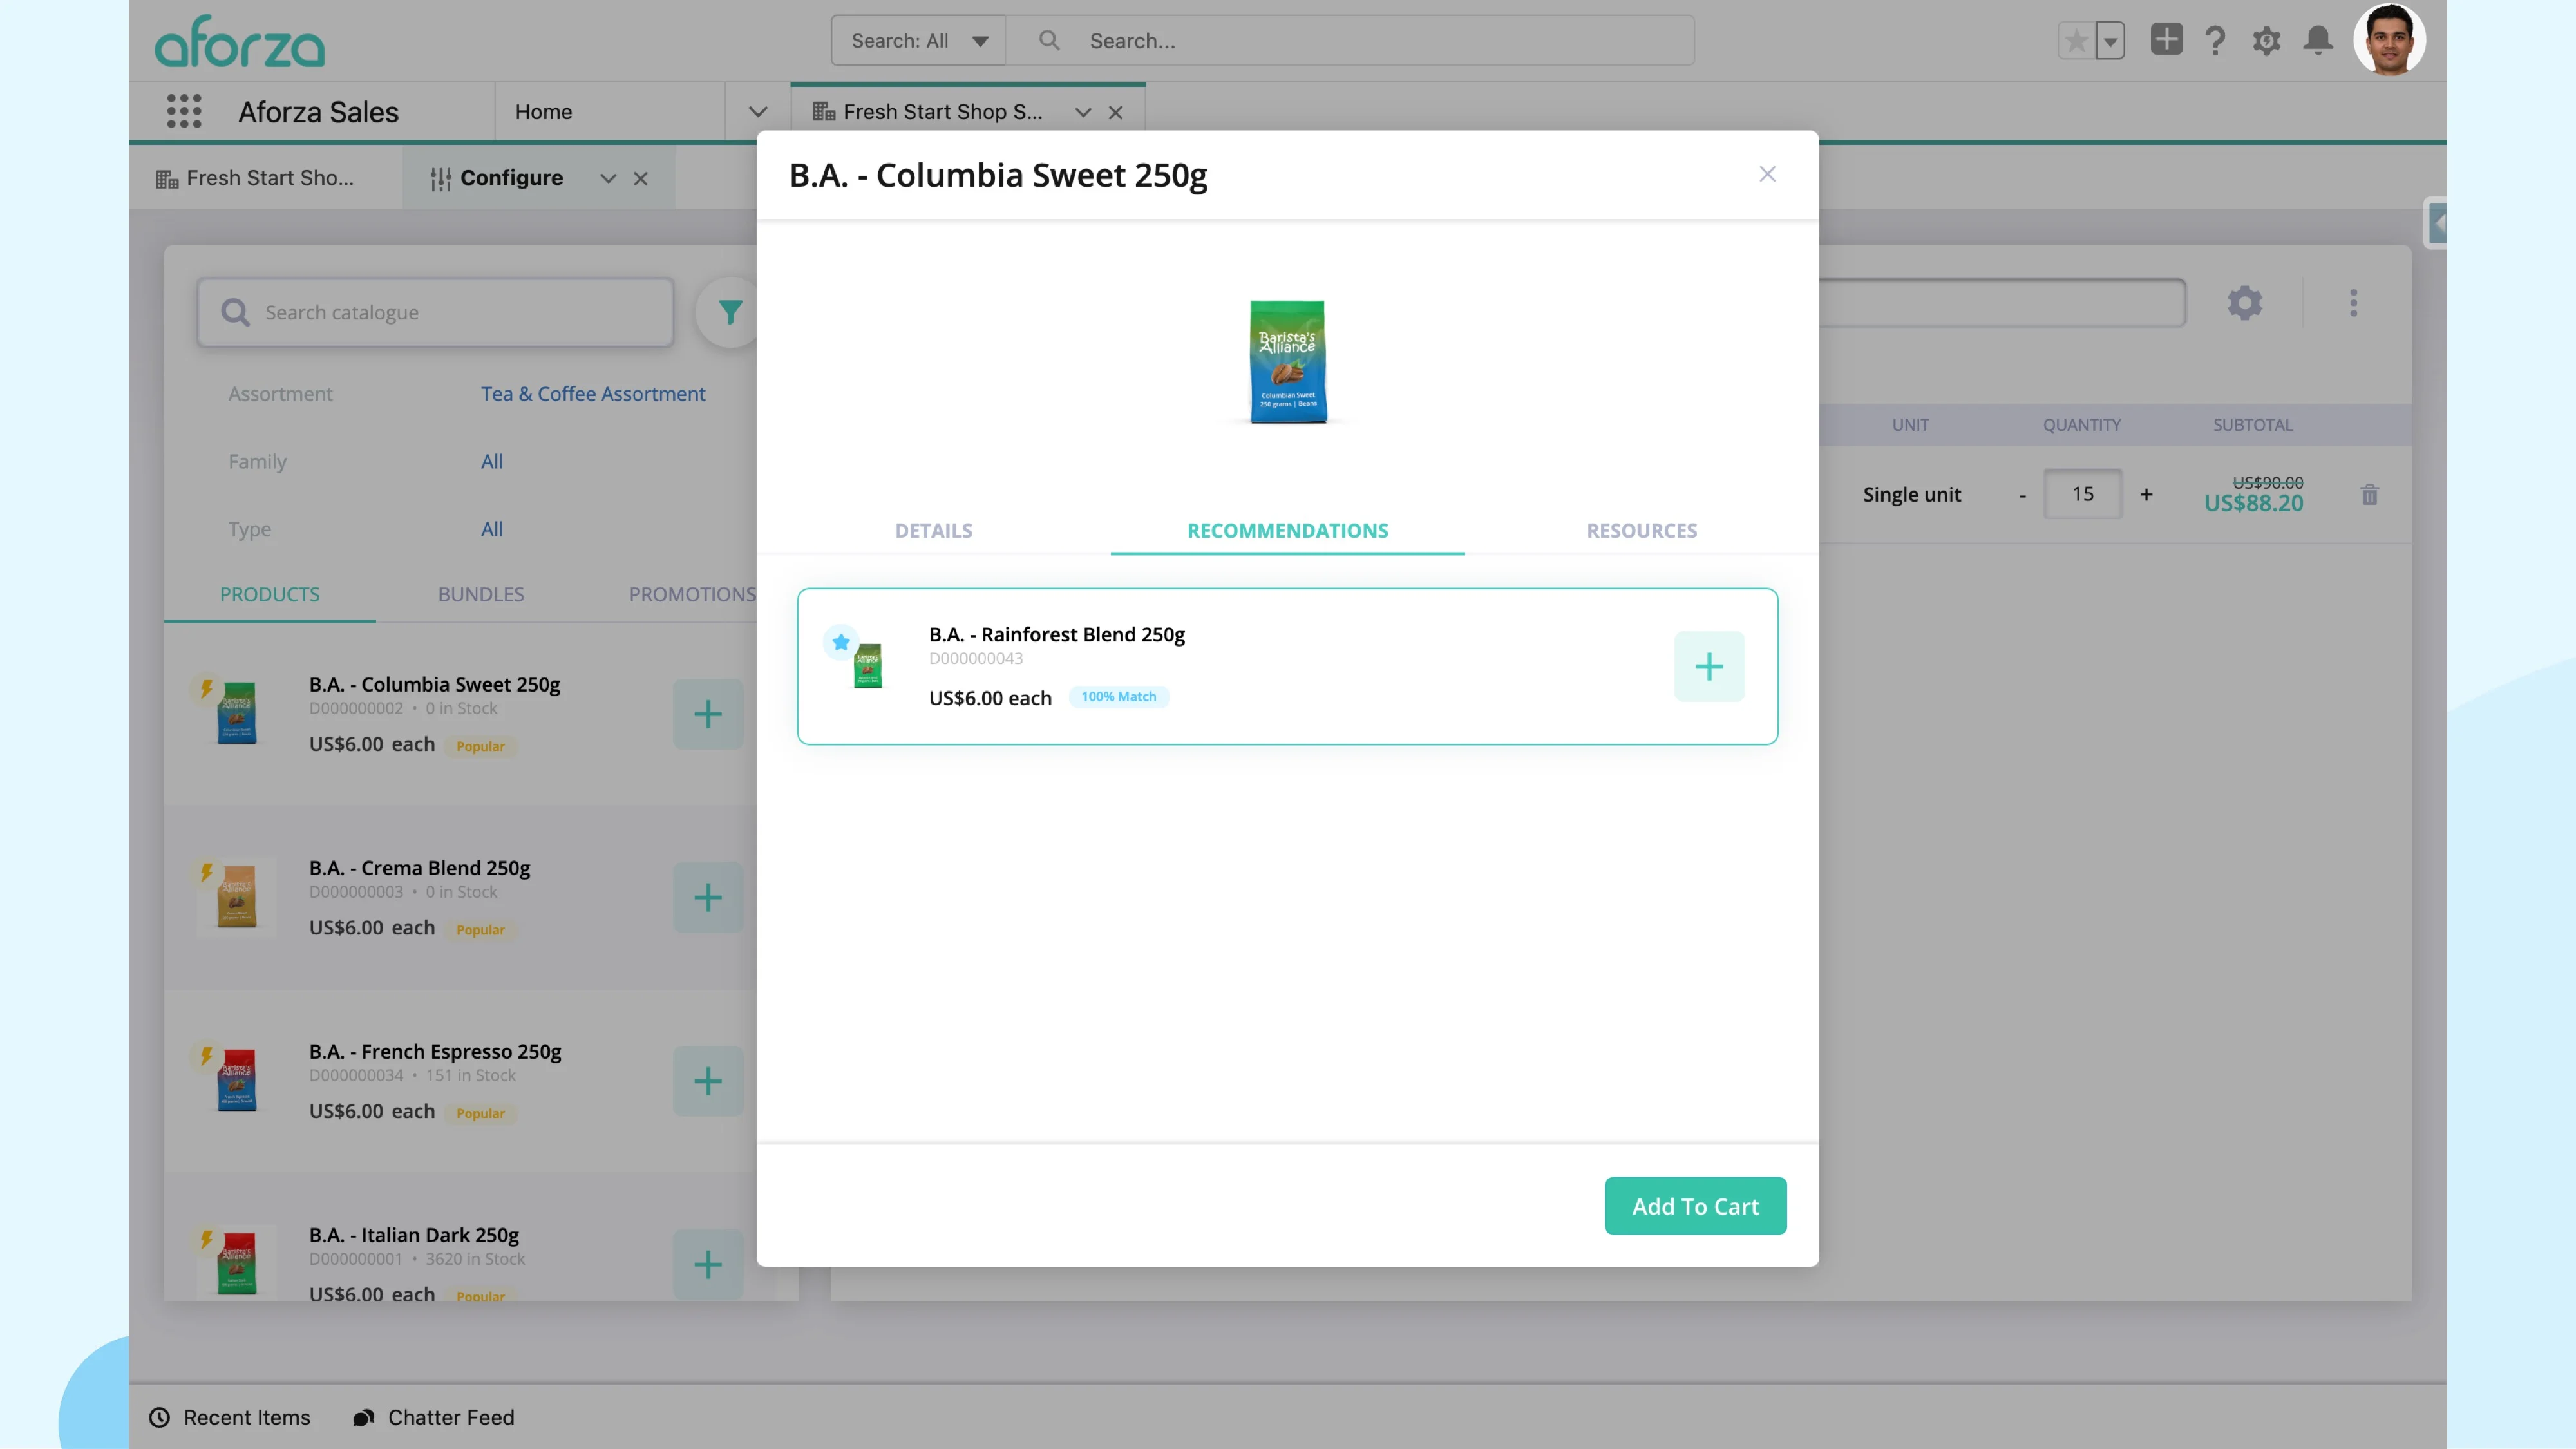Expand the favorites list dropdown arrow
The image size is (2576, 1449).
2110,41
